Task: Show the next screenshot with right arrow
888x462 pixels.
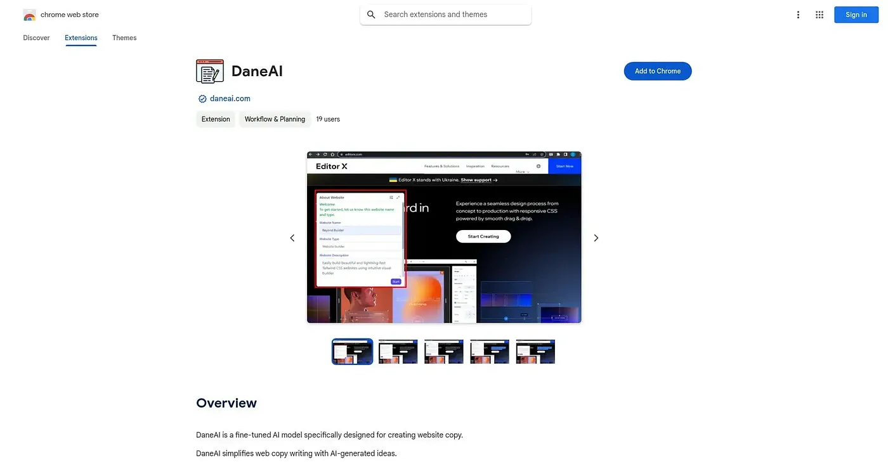Action: coord(596,238)
